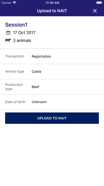Open the Transaction field set to Registration
This screenshot has width=104, height=186.
[x=52, y=56]
